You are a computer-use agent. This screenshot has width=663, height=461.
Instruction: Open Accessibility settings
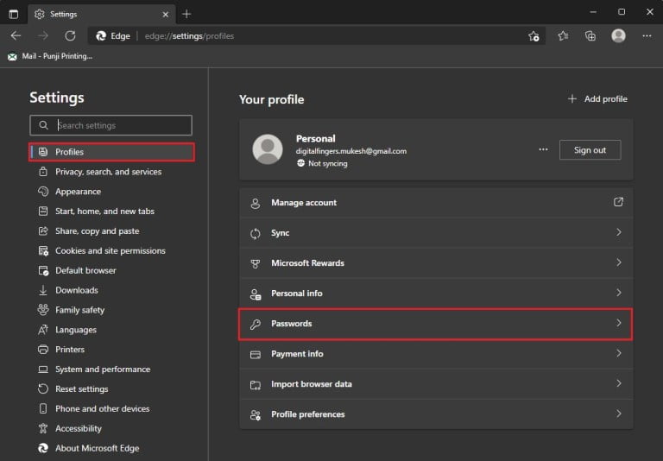point(70,428)
